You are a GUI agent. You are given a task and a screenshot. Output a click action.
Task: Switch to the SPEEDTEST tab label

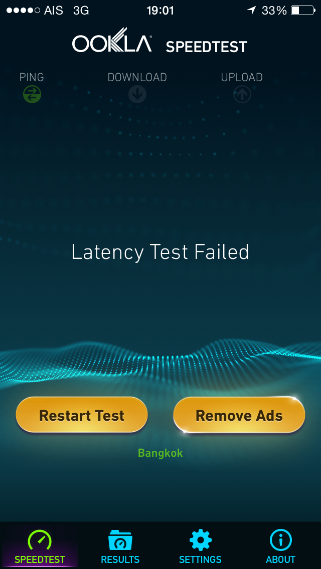click(40, 559)
